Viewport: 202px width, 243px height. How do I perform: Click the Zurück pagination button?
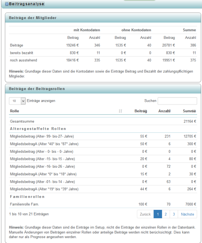click(145, 214)
